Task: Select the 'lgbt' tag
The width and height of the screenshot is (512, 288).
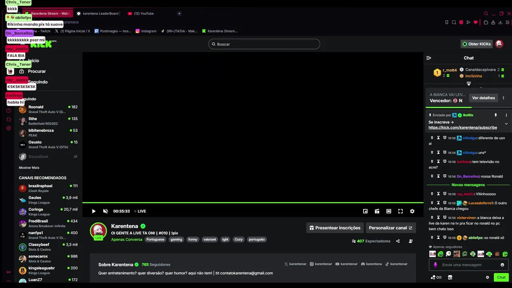Action: click(x=225, y=240)
